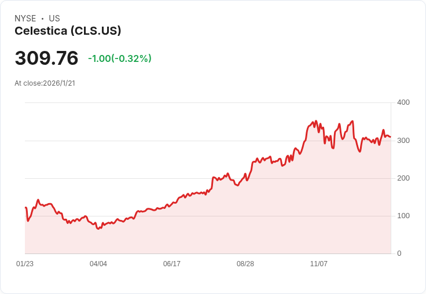Click the leftmost start of the red price line
The width and height of the screenshot is (426, 294).
point(25,208)
